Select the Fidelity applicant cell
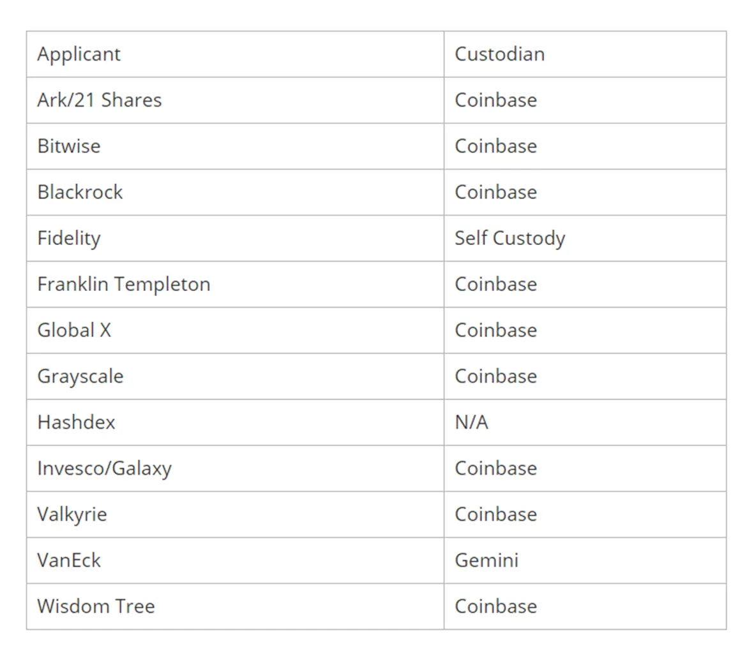Screen dimensions: 754x654 235,239
